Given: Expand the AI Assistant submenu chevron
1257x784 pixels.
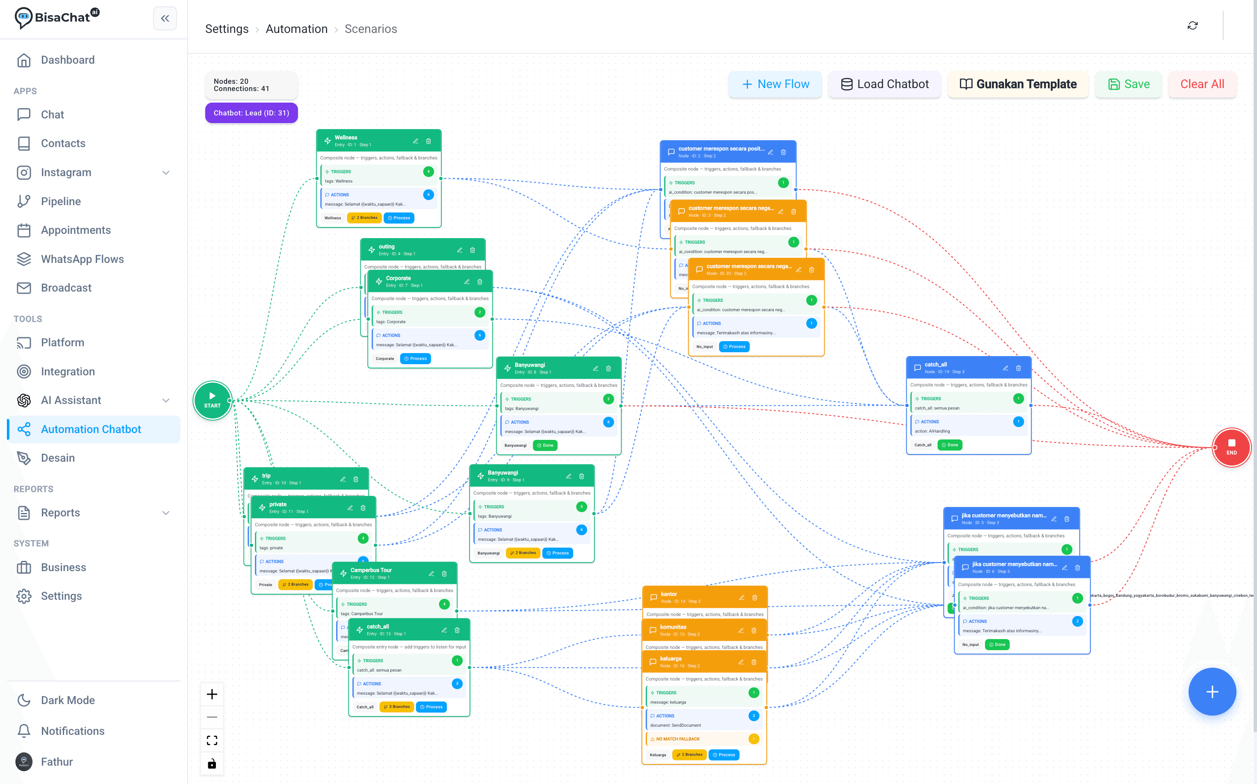Looking at the screenshot, I should point(166,400).
